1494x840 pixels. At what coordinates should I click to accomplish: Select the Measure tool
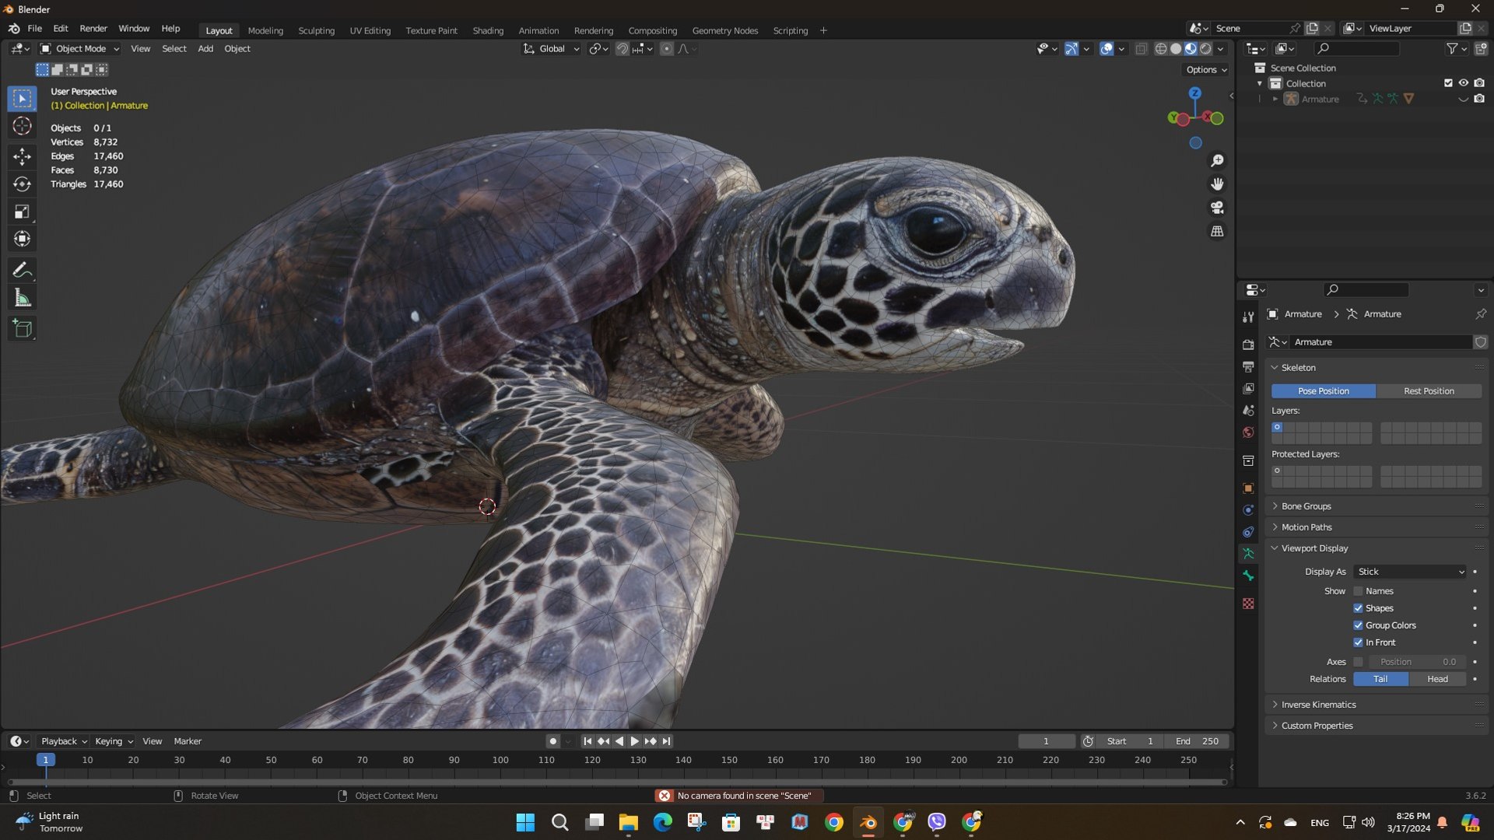[x=22, y=298]
